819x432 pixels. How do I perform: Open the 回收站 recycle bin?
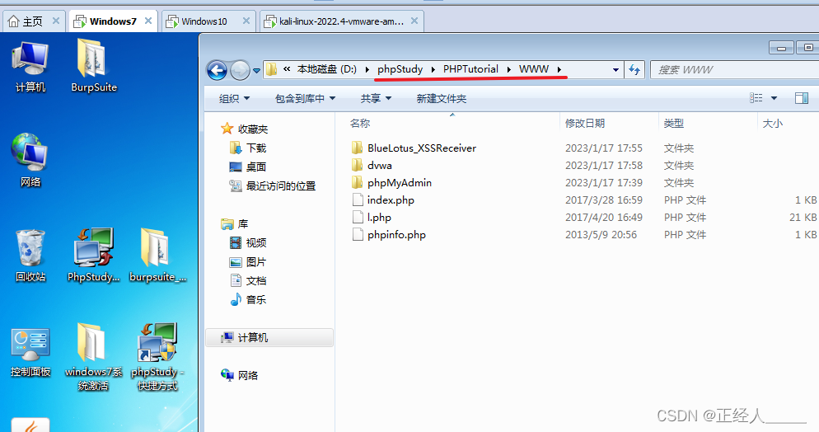point(30,256)
